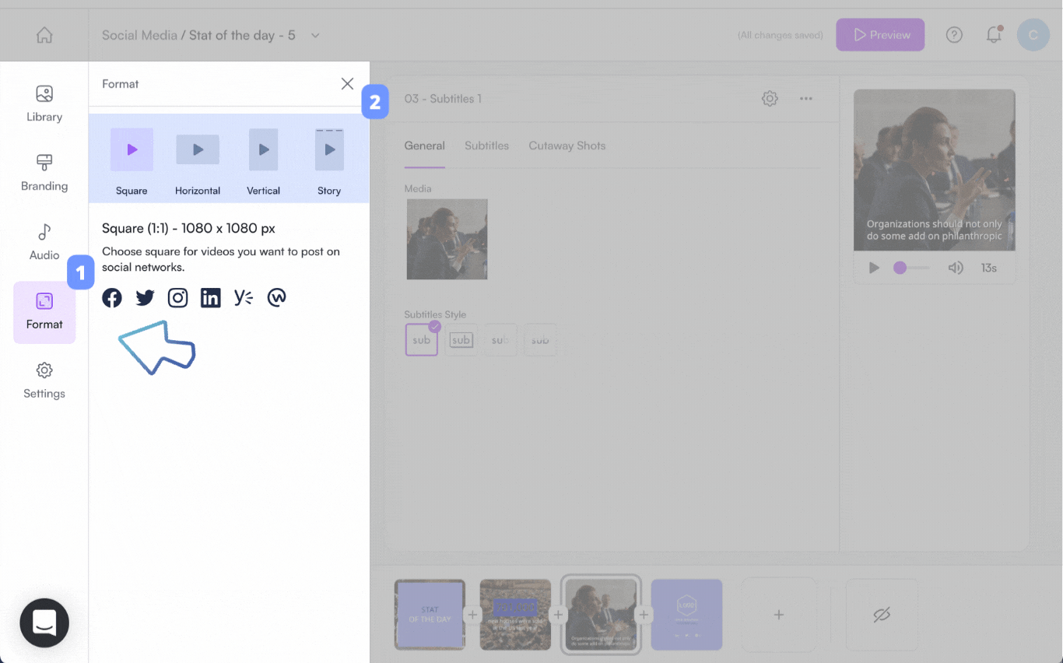This screenshot has height=663, width=1063.
Task: Select the Square video format
Action: [x=132, y=161]
